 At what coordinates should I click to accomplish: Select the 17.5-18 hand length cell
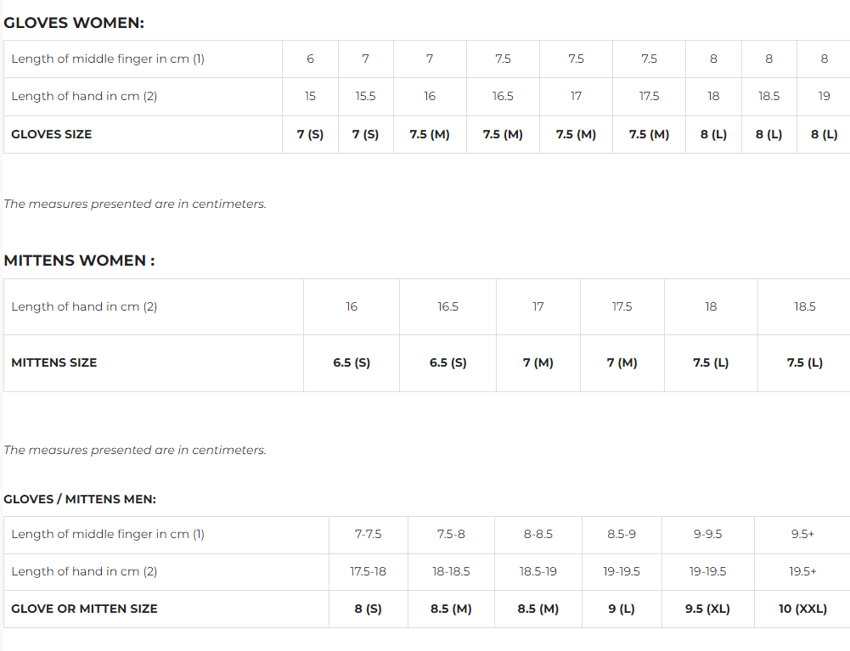(x=368, y=571)
